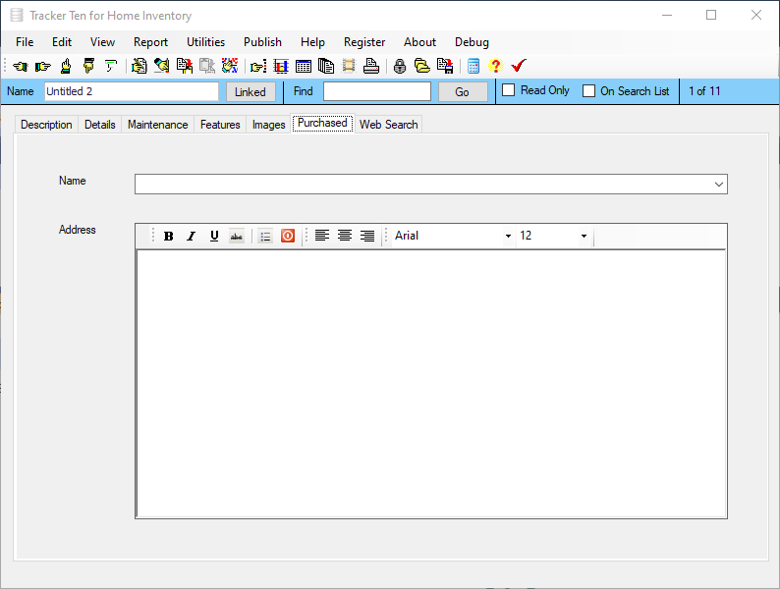The image size is (780, 589).
Task: Select the Purchased tab
Action: click(322, 124)
